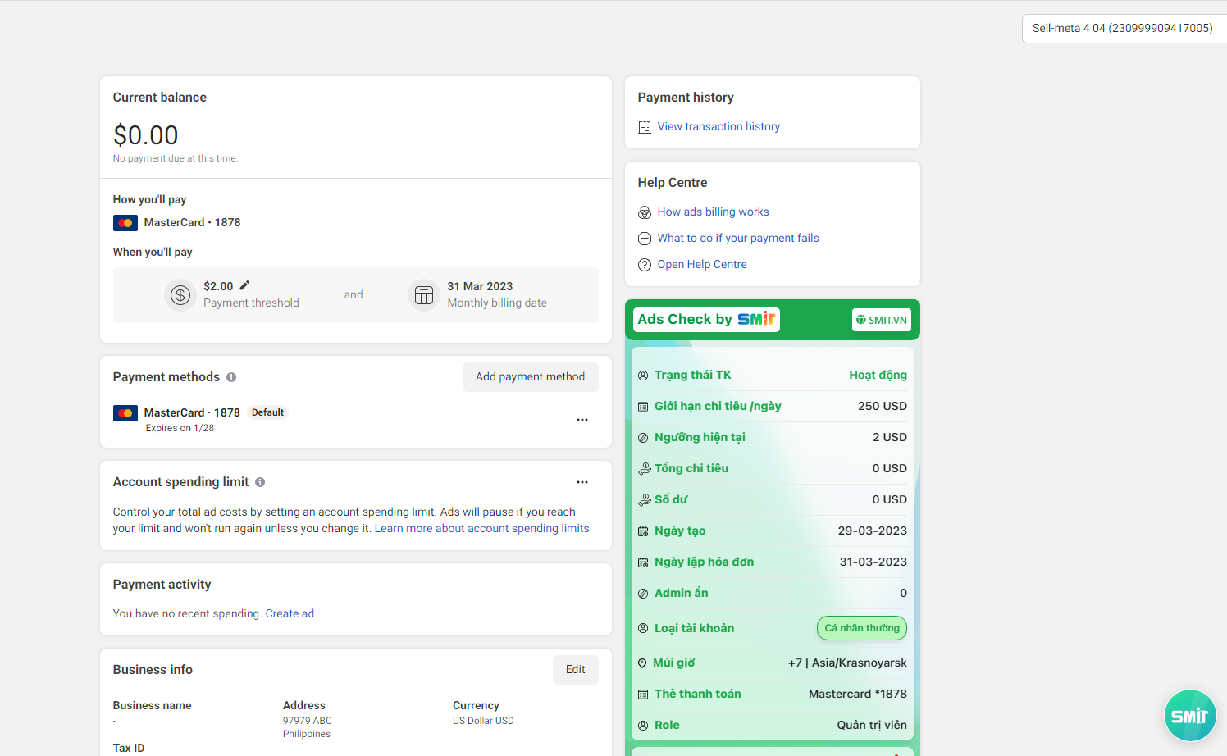1227x756 pixels.
Task: Click the monthly billing date calendar icon
Action: coord(424,295)
